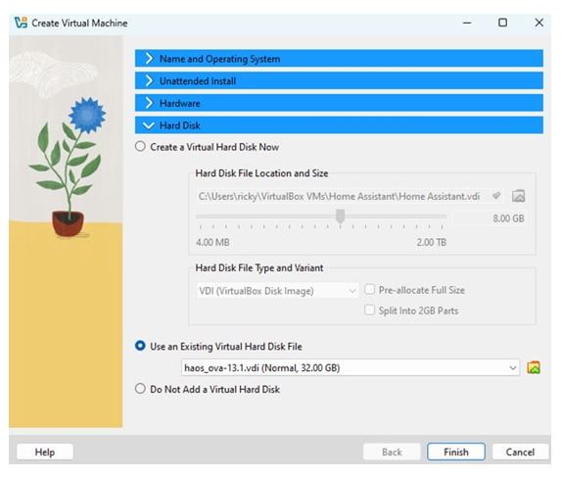Click the VirtualBox logo in title bar
562x477 pixels.
coord(21,23)
